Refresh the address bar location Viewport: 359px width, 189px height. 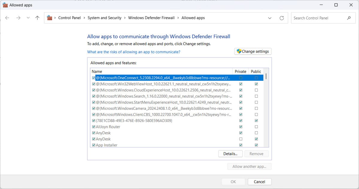282,18
